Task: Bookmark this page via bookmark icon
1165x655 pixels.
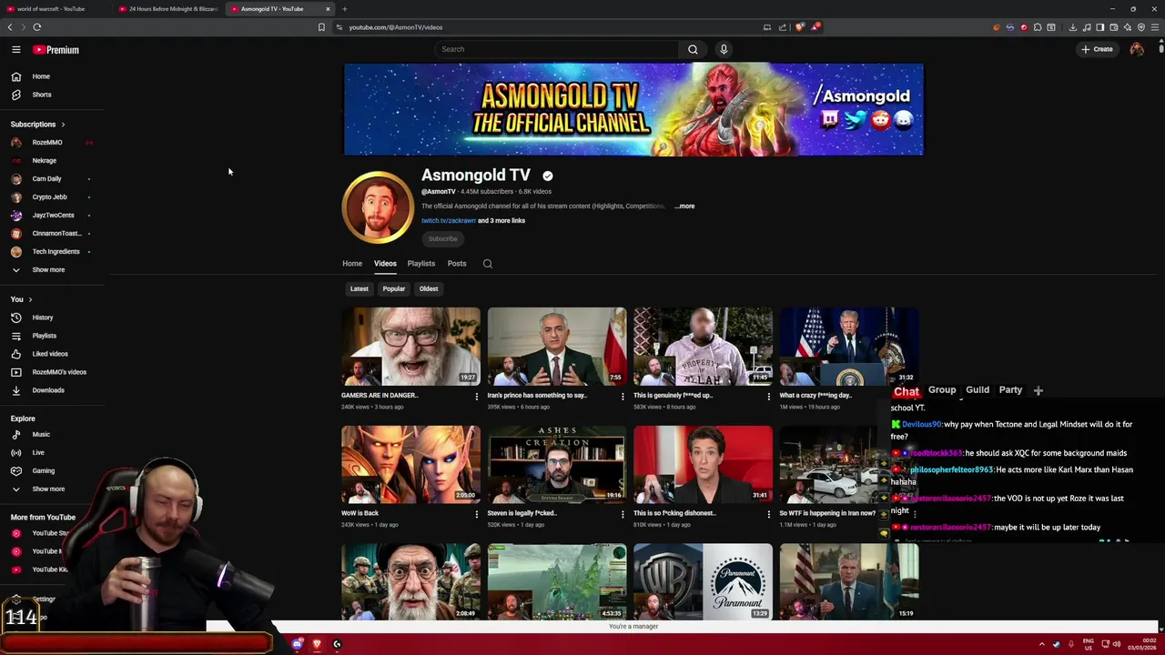Action: point(321,27)
